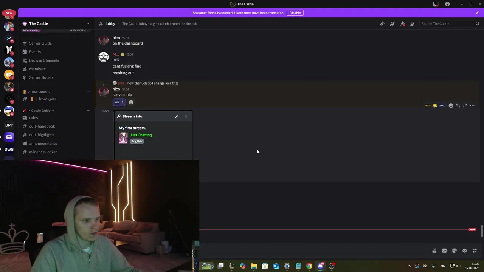This screenshot has height=272, width=484.
Task: Click the speaker volume tray icon
Action: [459, 266]
